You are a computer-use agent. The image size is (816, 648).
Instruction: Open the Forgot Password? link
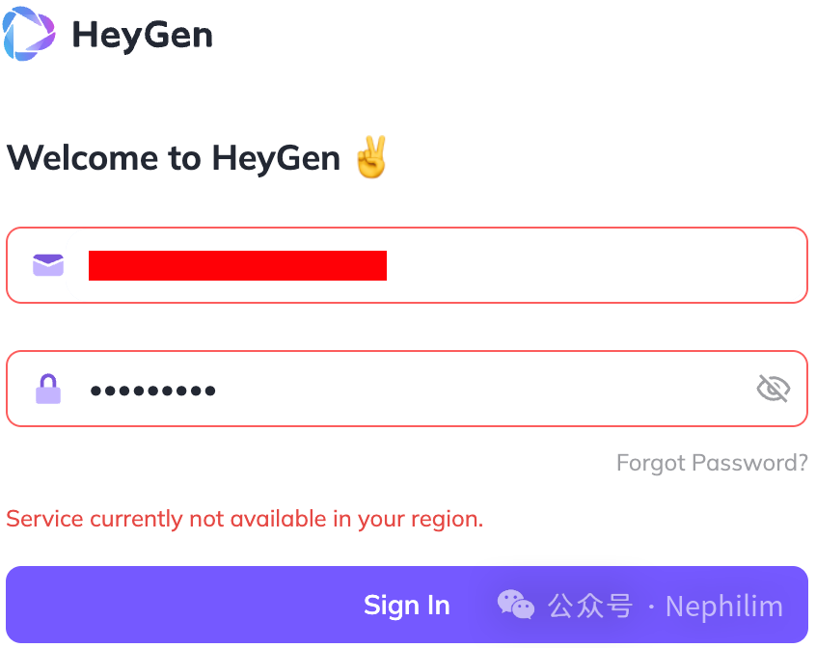[712, 463]
